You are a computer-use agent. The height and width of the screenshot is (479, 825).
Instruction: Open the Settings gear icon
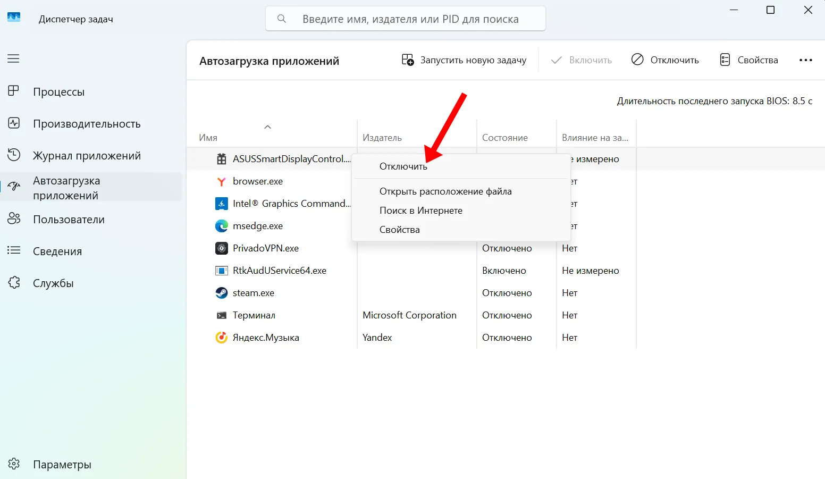pyautogui.click(x=14, y=464)
